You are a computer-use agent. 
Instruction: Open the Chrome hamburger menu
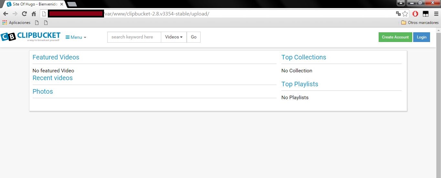pos(436,14)
